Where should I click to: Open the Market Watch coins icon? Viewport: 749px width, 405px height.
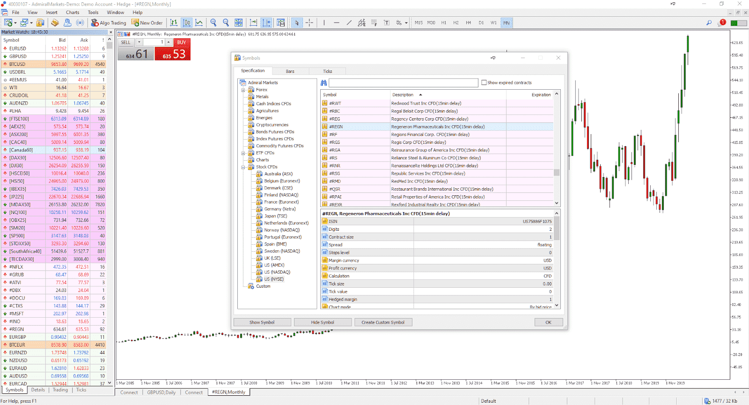pyautogui.click(x=40, y=22)
